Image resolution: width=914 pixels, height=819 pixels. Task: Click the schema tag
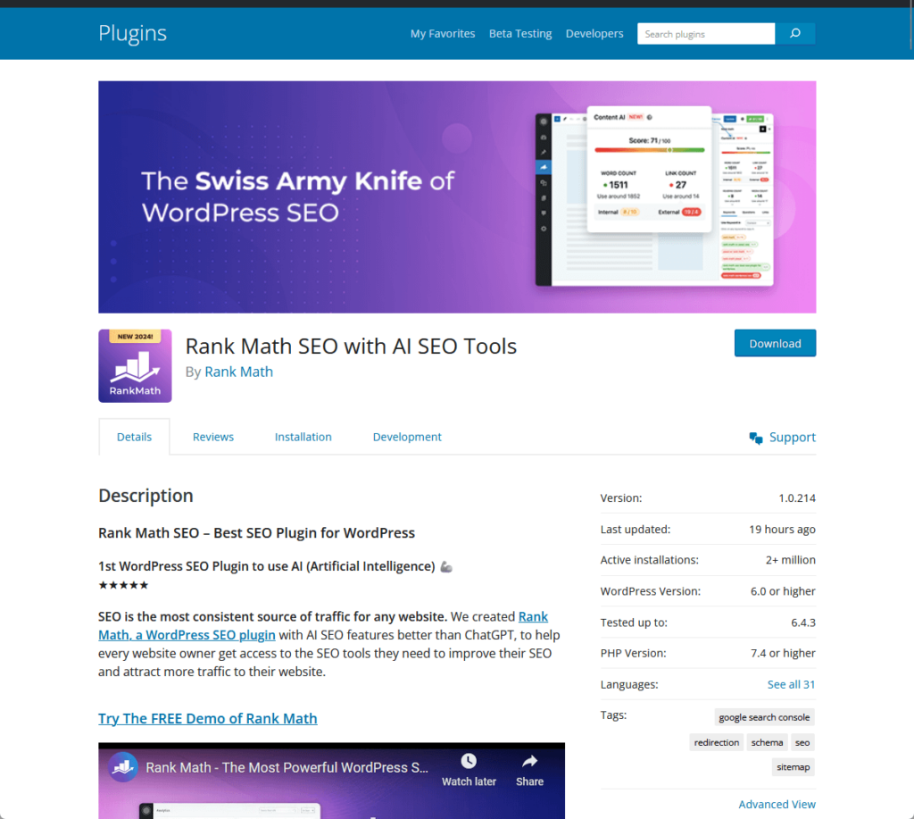click(767, 742)
